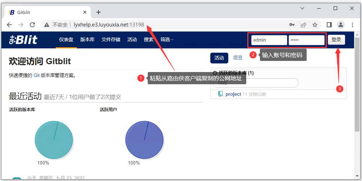Click '最近7天 / 1位用户做了2次提交' subtitle
This screenshot has height=181, width=362.
click(82, 97)
